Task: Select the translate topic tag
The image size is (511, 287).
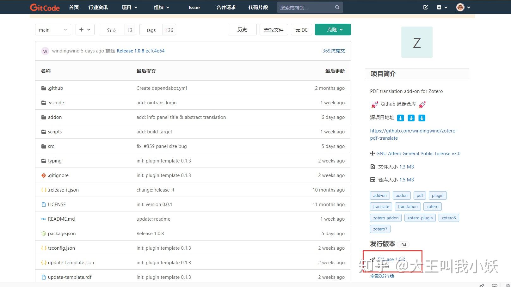Action: 381,207
